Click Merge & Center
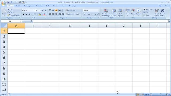Screen dimensions: 171x96 click(x=72, y=14)
